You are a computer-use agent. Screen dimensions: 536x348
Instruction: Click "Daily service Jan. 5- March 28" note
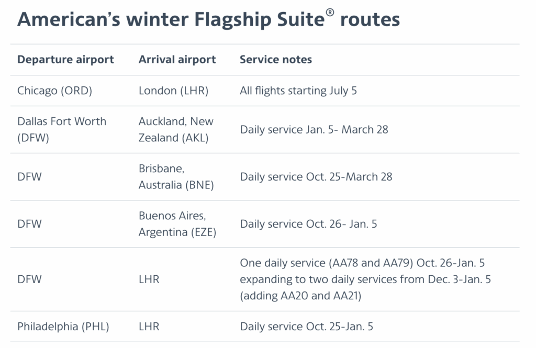pos(314,129)
